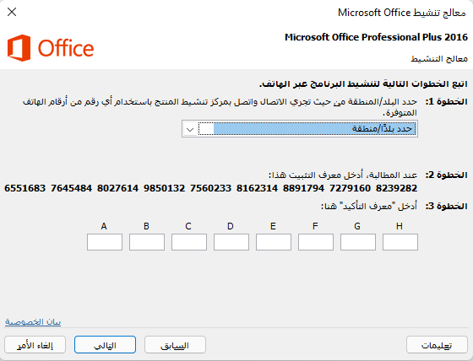
Task: Click confirmation ID field C
Action: (x=189, y=242)
